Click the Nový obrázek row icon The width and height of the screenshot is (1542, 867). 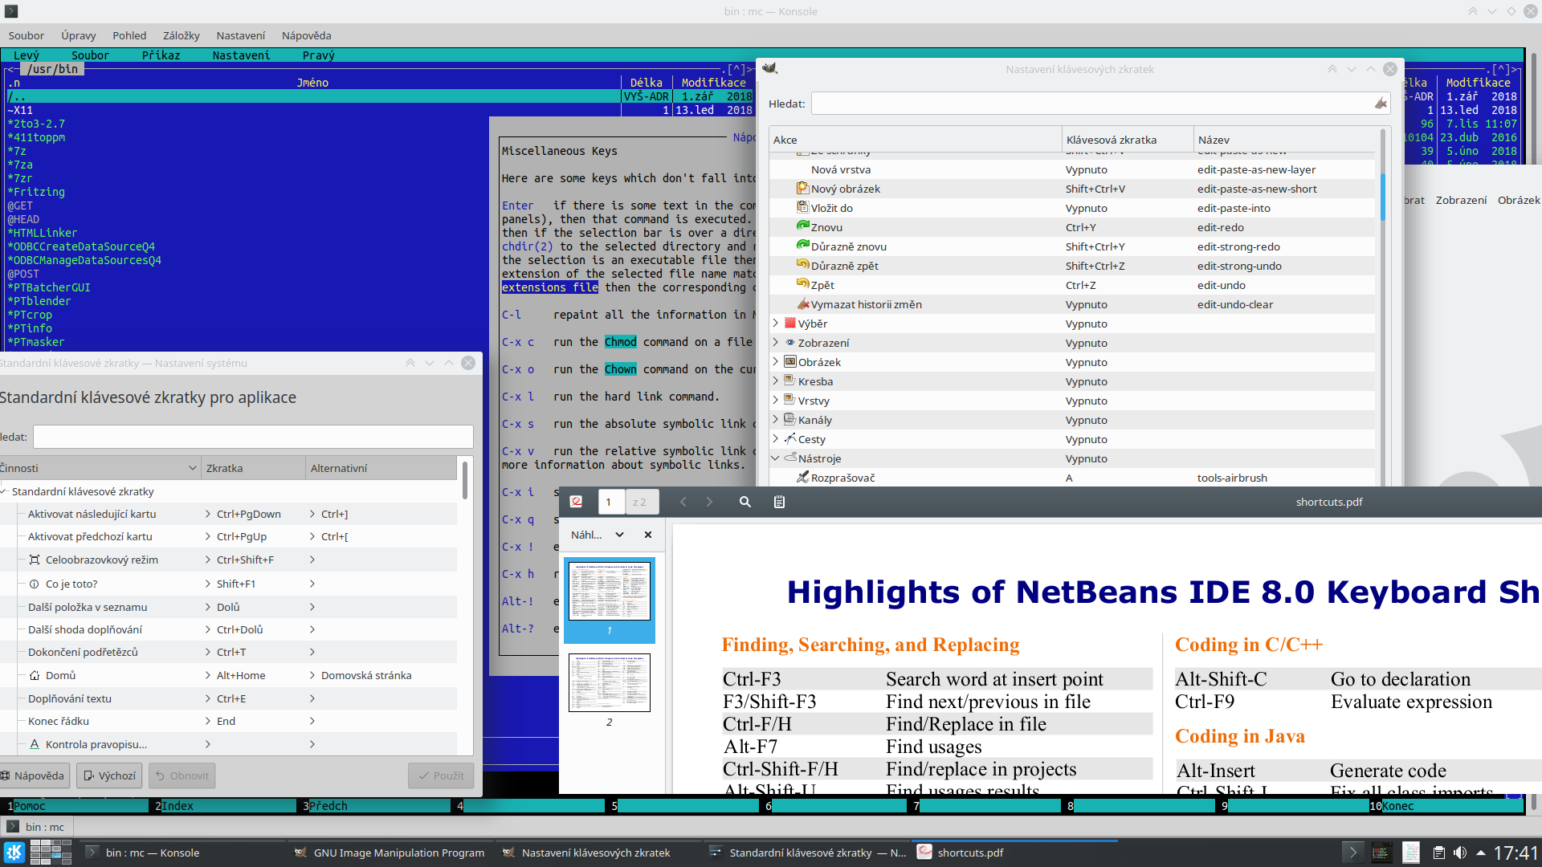click(802, 188)
